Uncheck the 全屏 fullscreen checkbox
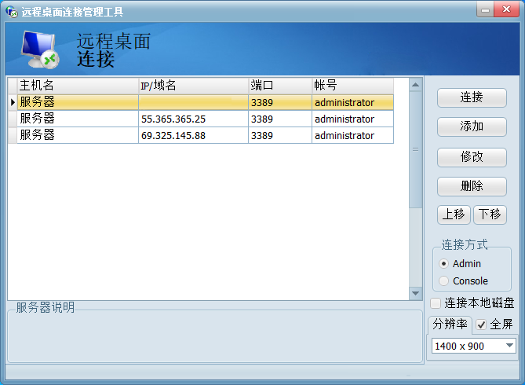This screenshot has height=385, width=525. [x=482, y=324]
